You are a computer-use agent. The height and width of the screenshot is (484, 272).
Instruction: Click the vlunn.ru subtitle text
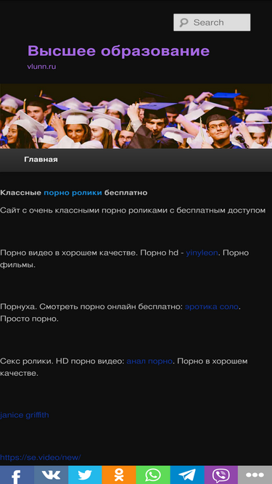pyautogui.click(x=41, y=66)
